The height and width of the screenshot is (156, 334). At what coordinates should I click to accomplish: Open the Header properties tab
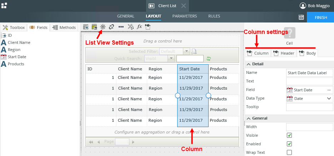(x=284, y=53)
